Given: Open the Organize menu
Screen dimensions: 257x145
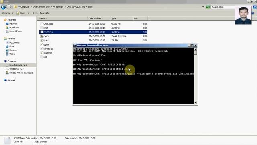Looking at the screenshot, I should (x=8, y=13).
